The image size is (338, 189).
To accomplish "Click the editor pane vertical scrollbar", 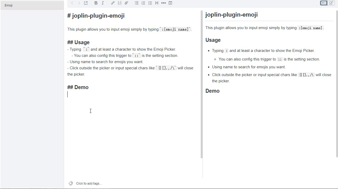I will [x=201, y=84].
